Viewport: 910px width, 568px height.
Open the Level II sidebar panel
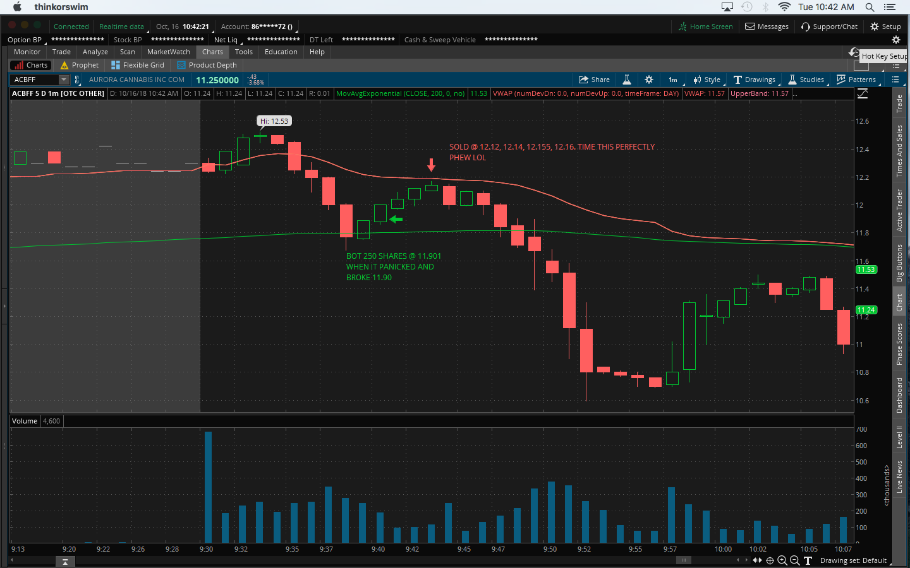[x=899, y=437]
